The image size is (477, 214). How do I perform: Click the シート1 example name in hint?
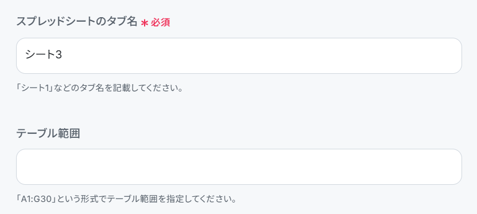pyautogui.click(x=35, y=89)
